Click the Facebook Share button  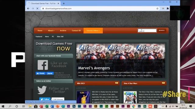point(50,73)
